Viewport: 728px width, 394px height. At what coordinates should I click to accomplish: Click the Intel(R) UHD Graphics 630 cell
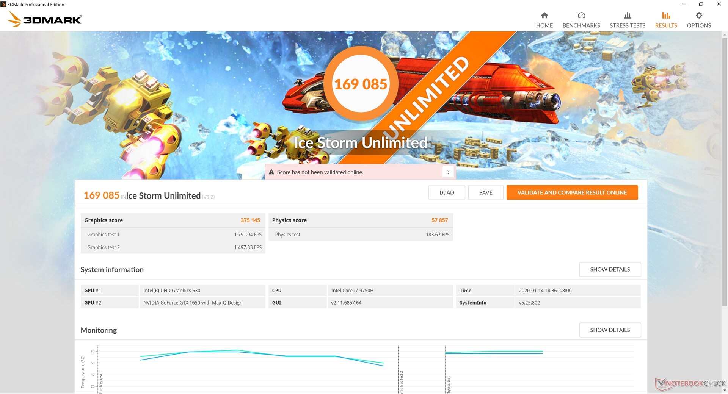pyautogui.click(x=202, y=291)
